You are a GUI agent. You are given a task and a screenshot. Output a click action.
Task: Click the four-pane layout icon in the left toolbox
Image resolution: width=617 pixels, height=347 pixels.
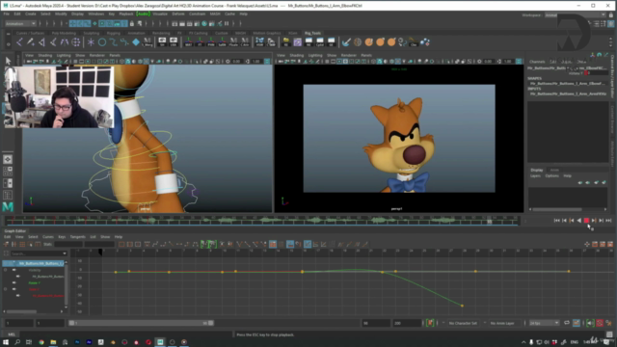tap(8, 172)
